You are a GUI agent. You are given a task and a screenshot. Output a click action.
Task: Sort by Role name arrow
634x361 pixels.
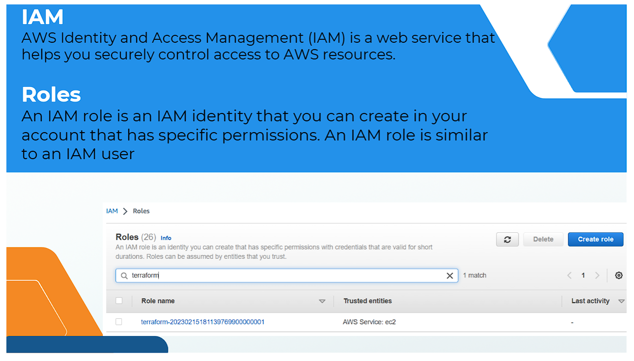tap(322, 301)
